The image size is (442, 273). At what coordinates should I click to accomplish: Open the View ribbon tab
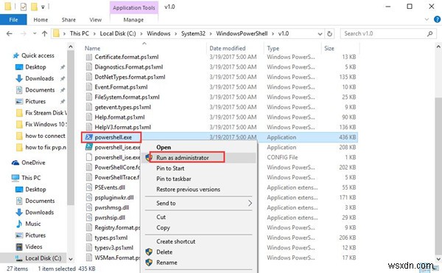click(x=95, y=20)
